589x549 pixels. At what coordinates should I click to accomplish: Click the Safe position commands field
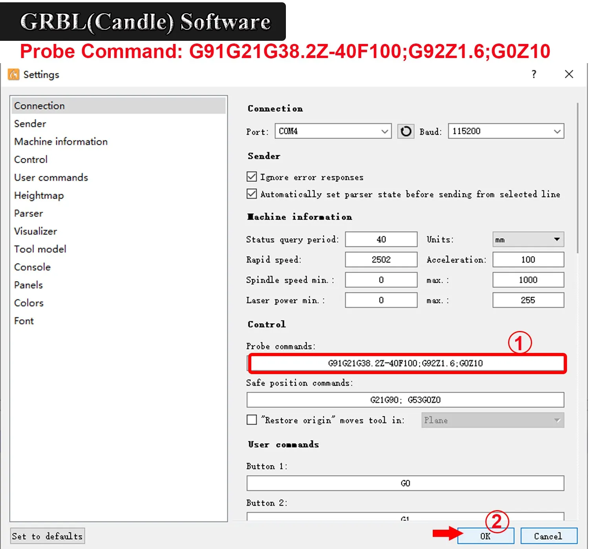point(405,400)
